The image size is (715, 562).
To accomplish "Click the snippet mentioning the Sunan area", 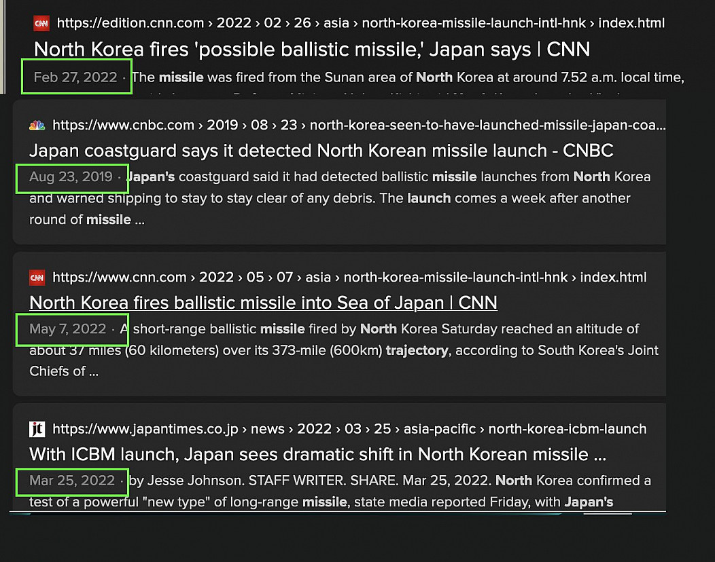I will click(408, 77).
